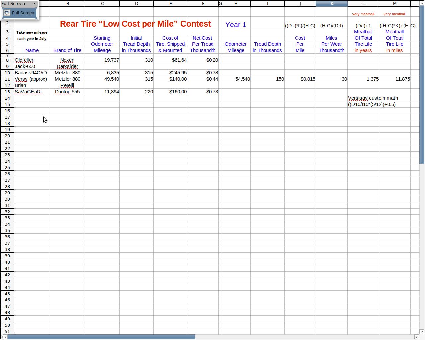This screenshot has height=340, width=425.
Task: Click the Verslagy custom math note cell
Action: 373,98
